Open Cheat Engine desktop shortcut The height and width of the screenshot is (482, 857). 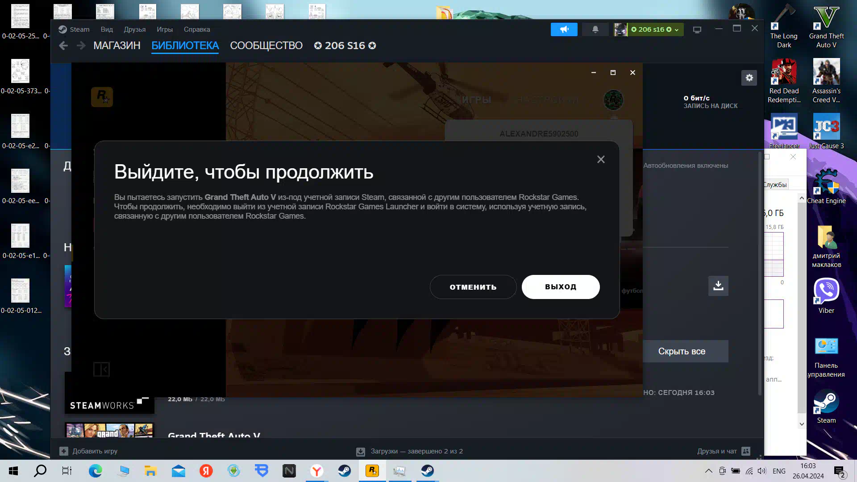click(826, 187)
